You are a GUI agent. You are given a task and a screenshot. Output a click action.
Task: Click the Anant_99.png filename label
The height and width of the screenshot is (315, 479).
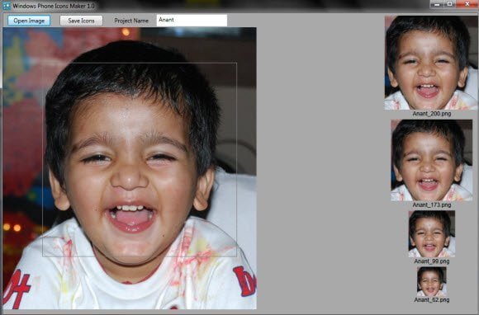tap(432, 261)
